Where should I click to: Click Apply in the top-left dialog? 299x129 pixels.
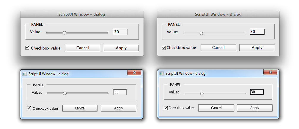(121, 48)
